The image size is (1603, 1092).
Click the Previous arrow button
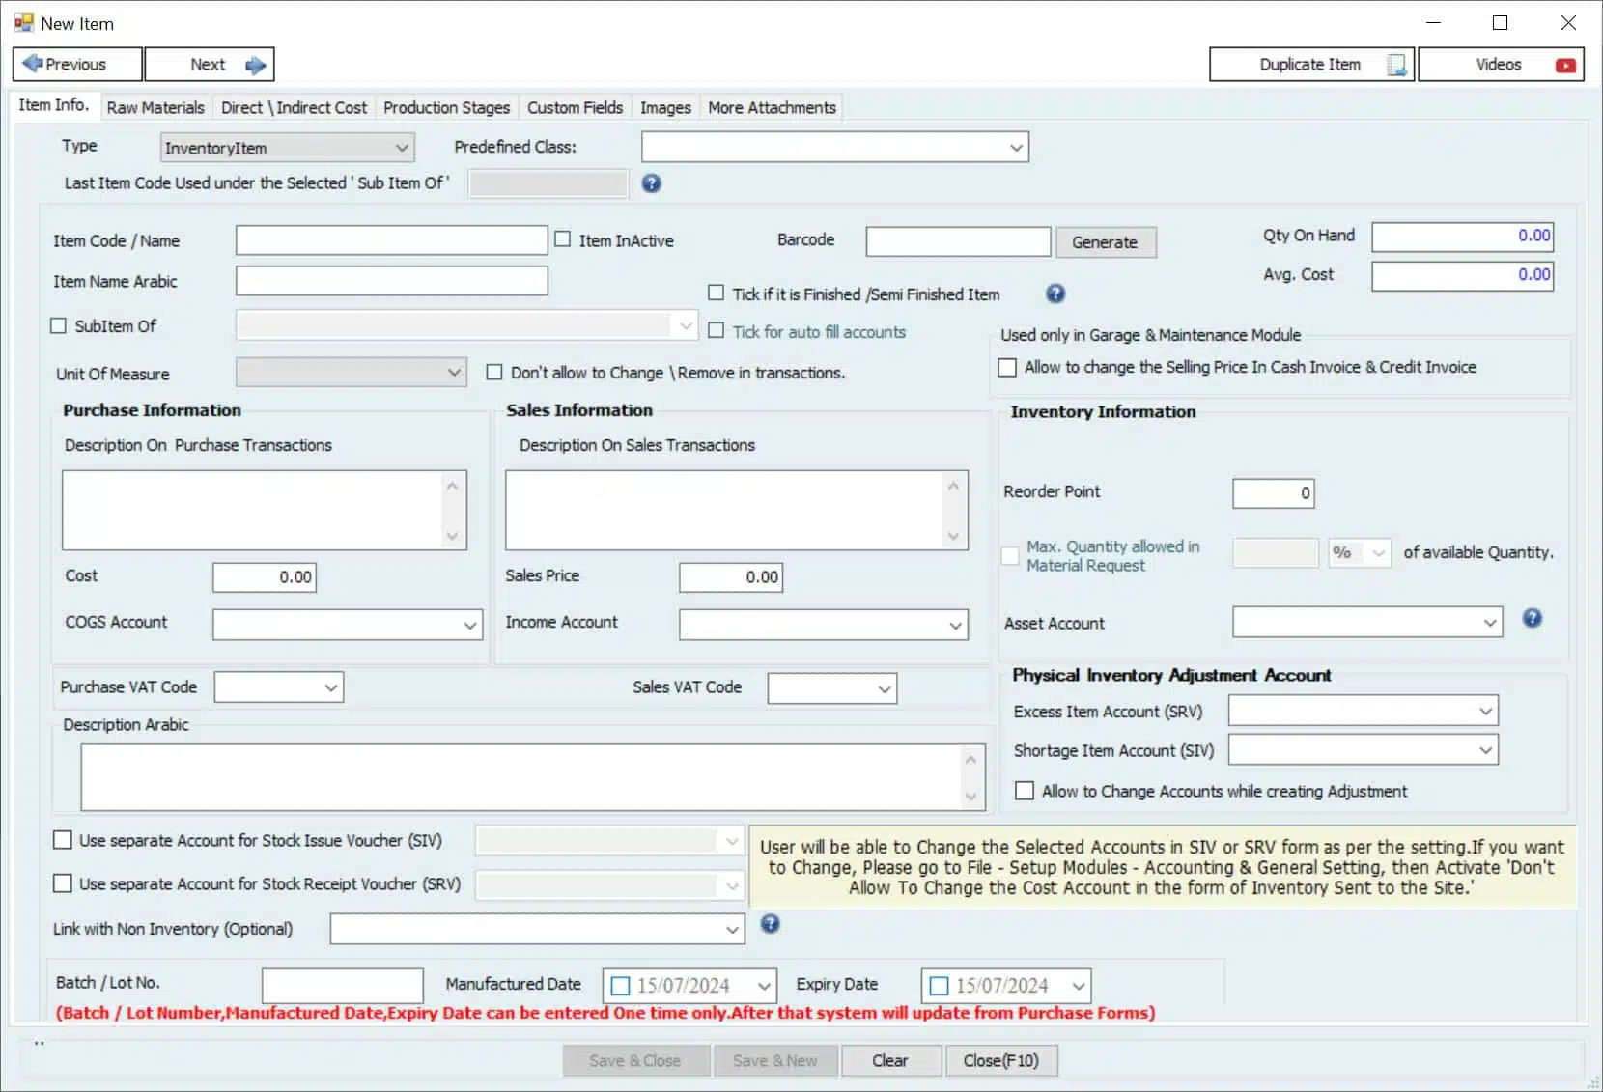pyautogui.click(x=77, y=65)
